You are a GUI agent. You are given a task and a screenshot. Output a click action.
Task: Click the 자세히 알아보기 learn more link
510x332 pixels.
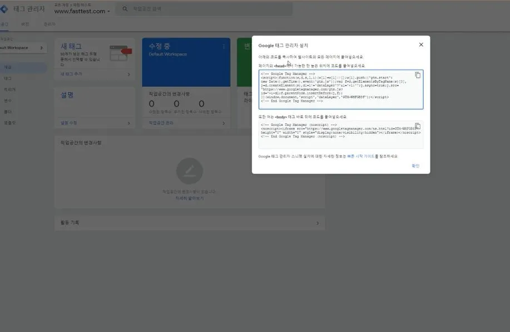click(189, 198)
